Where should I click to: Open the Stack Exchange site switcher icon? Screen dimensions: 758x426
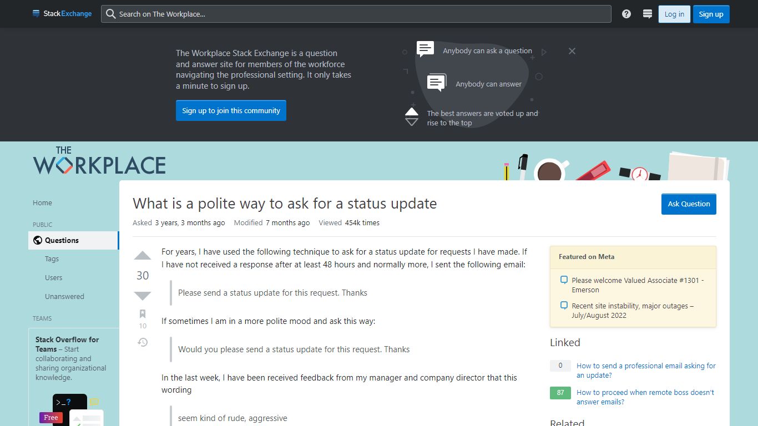click(x=647, y=14)
